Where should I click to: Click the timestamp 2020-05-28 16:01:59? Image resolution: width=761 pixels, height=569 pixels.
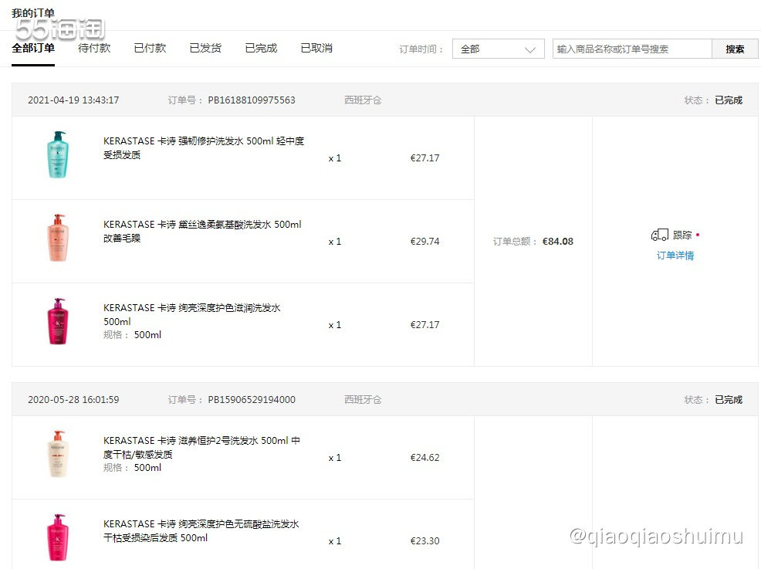73,400
